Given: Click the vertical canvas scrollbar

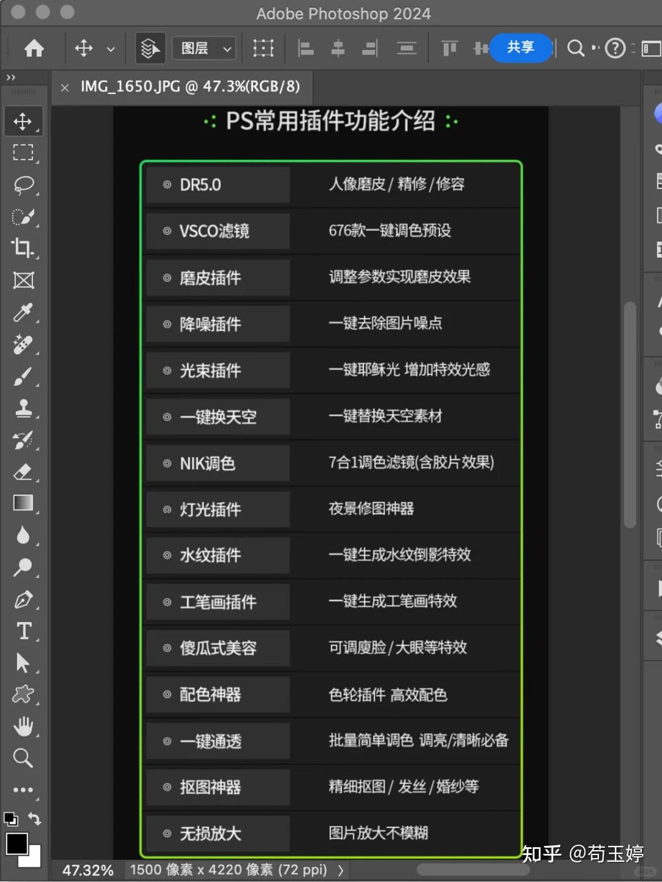Looking at the screenshot, I should [x=630, y=414].
